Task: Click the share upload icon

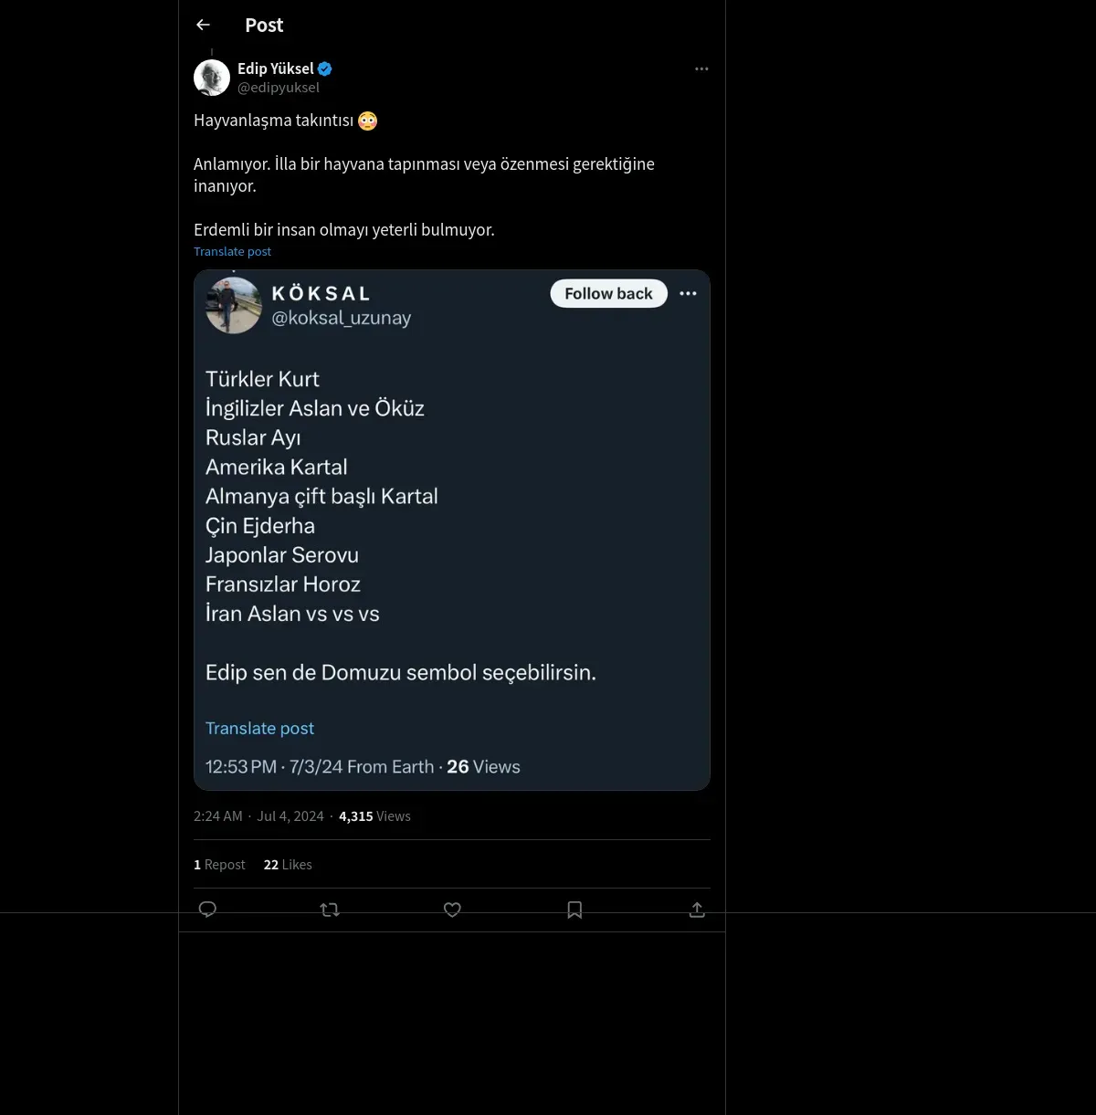Action: click(x=697, y=910)
